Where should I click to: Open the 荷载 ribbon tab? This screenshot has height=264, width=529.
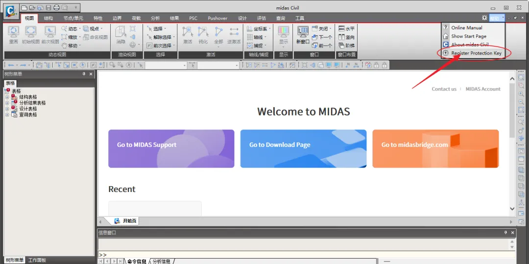click(x=136, y=18)
